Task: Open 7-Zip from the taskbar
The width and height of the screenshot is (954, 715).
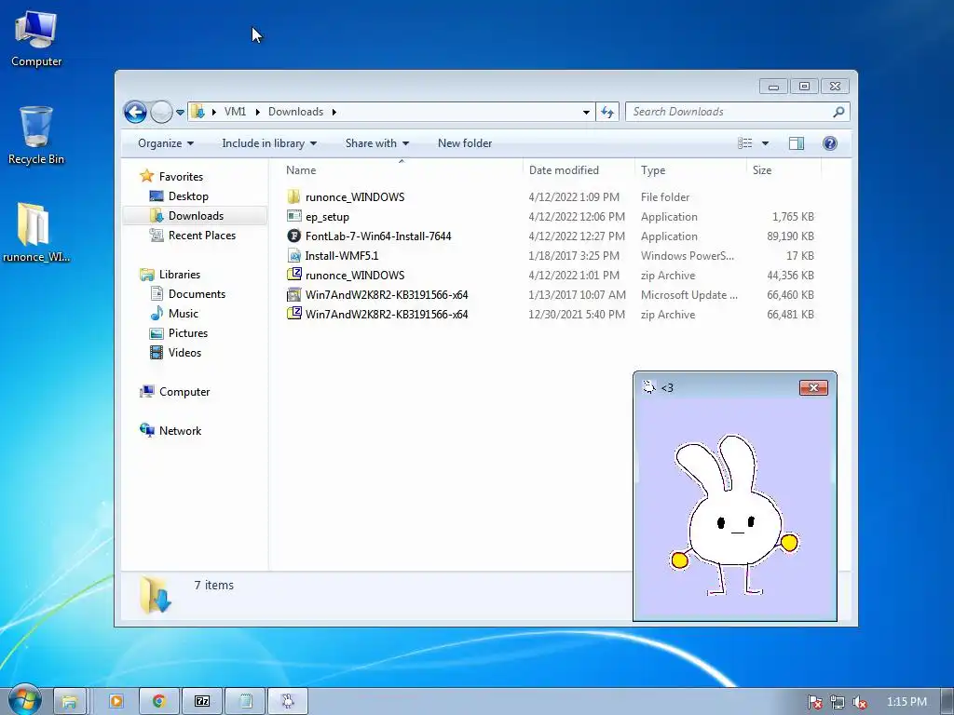Action: 202,701
